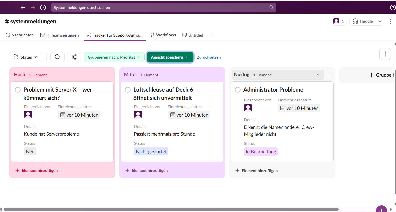The height and width of the screenshot is (212, 396).
Task: Tick the 'Administrator Probleme' circle
Action: [x=238, y=90]
